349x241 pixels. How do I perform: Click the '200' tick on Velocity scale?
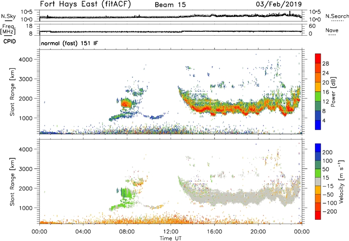coord(328,152)
